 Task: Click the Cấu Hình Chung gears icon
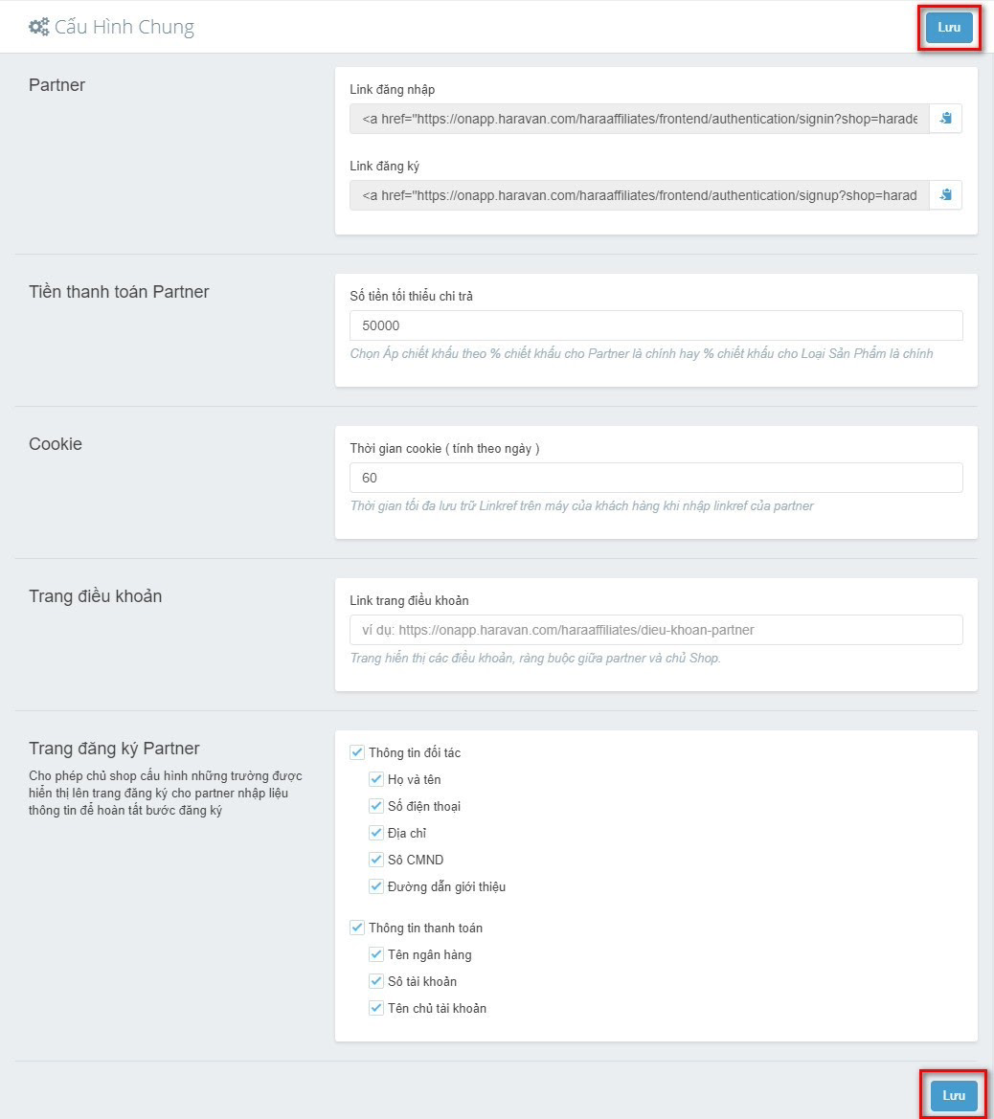point(39,27)
